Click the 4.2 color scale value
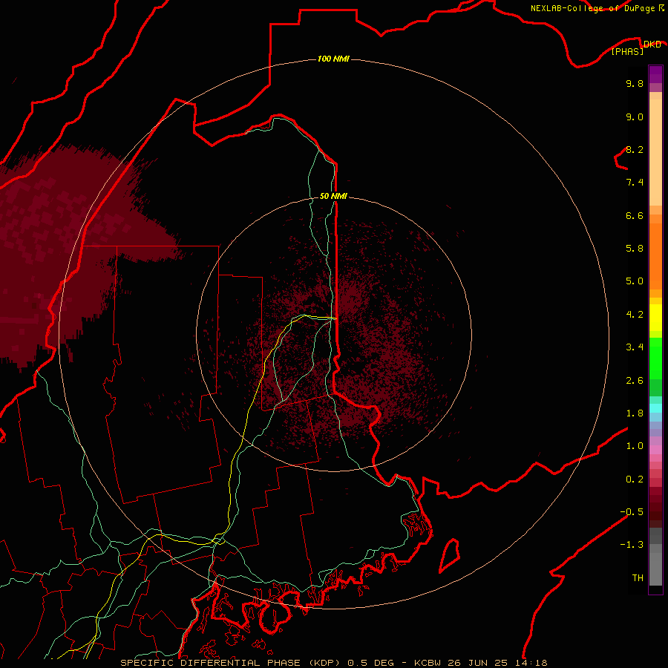Screen dimensions: 668x668 [x=635, y=315]
